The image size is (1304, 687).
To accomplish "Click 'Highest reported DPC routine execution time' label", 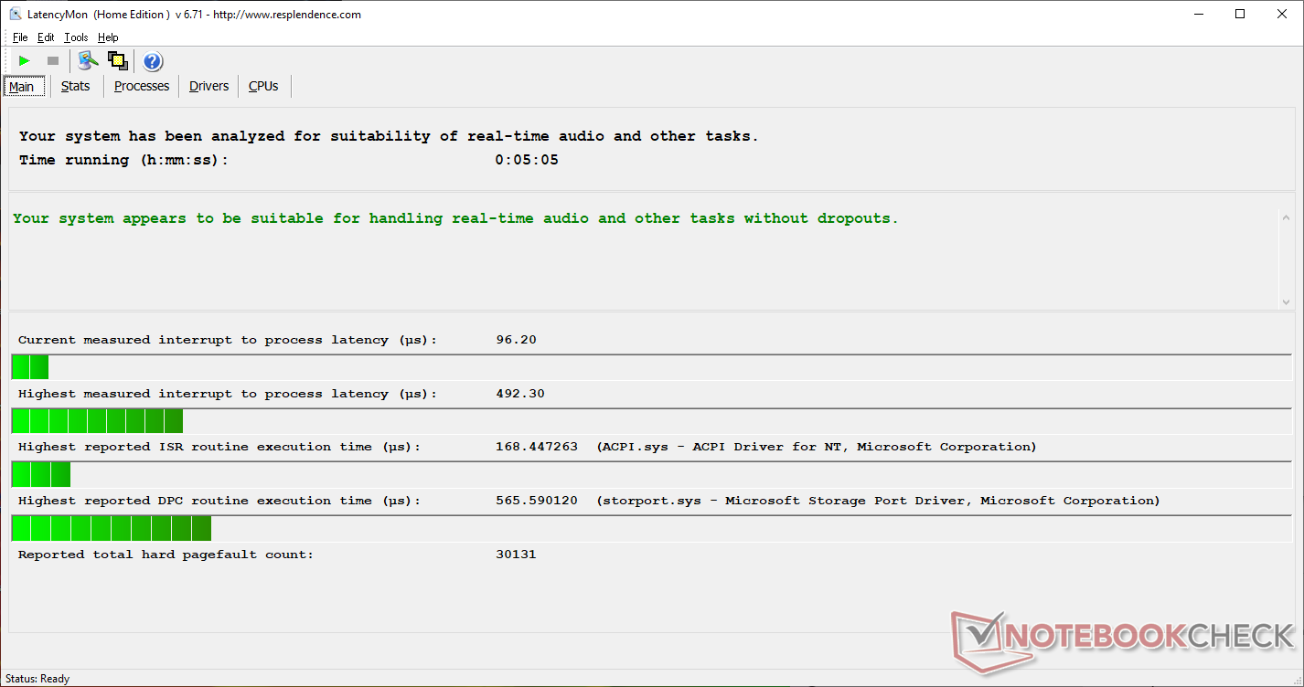I will click(x=219, y=501).
